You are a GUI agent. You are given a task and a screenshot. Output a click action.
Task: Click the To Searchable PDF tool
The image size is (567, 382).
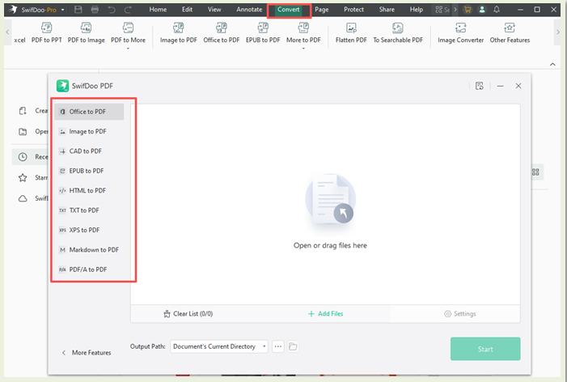pyautogui.click(x=398, y=33)
